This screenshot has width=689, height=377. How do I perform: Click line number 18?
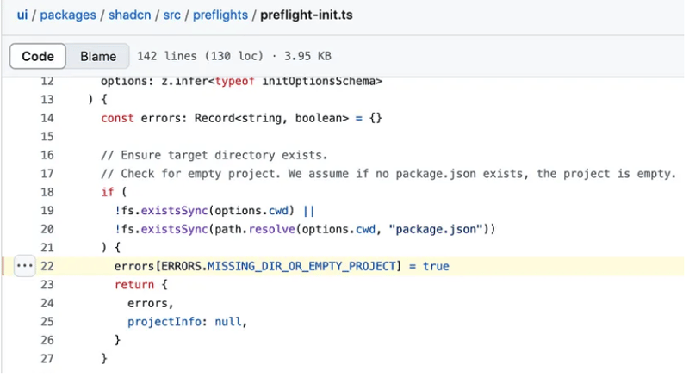(47, 192)
